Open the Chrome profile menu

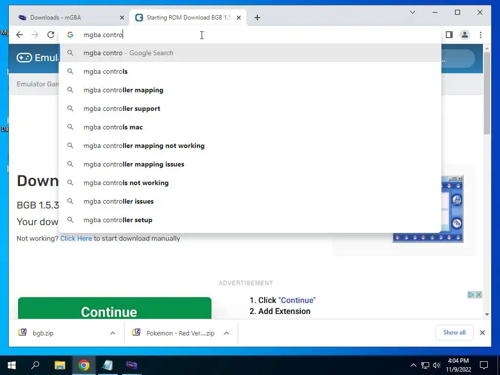click(465, 35)
